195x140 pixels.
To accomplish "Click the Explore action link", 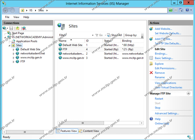I will (159, 64).
